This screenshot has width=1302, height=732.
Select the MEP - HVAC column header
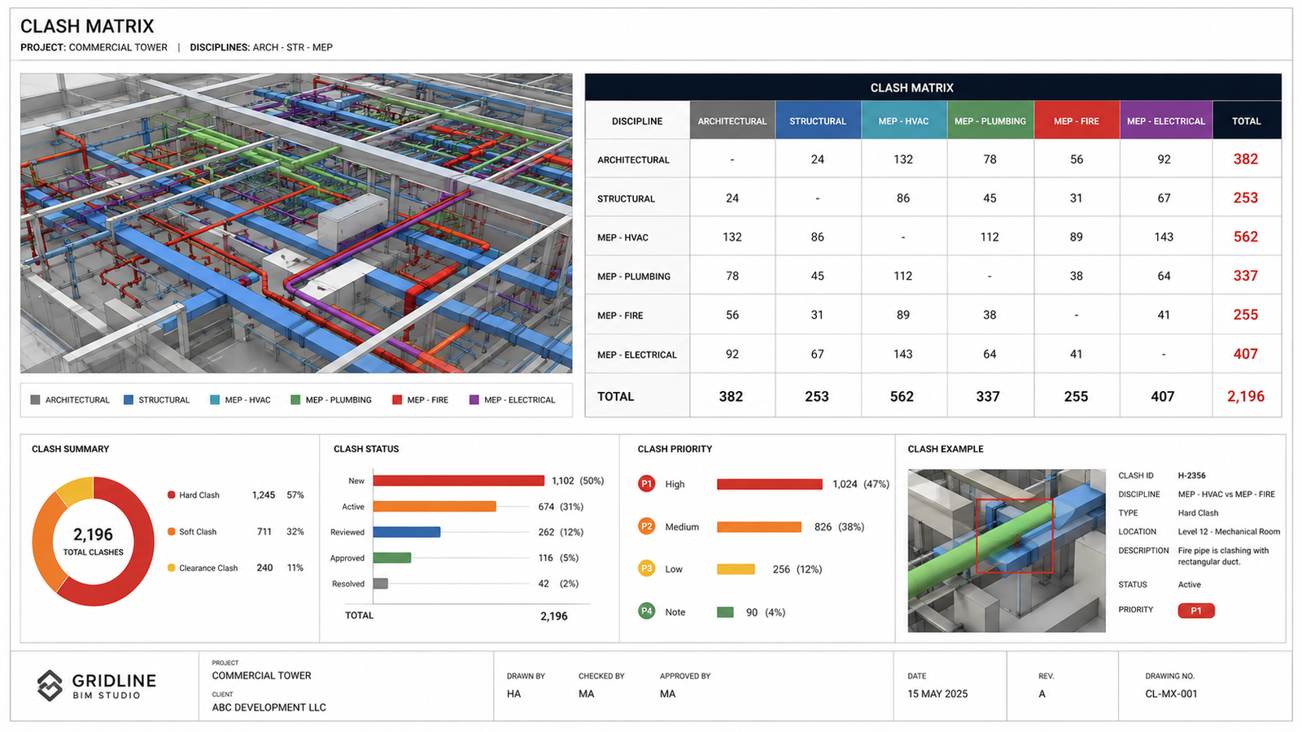(x=903, y=120)
